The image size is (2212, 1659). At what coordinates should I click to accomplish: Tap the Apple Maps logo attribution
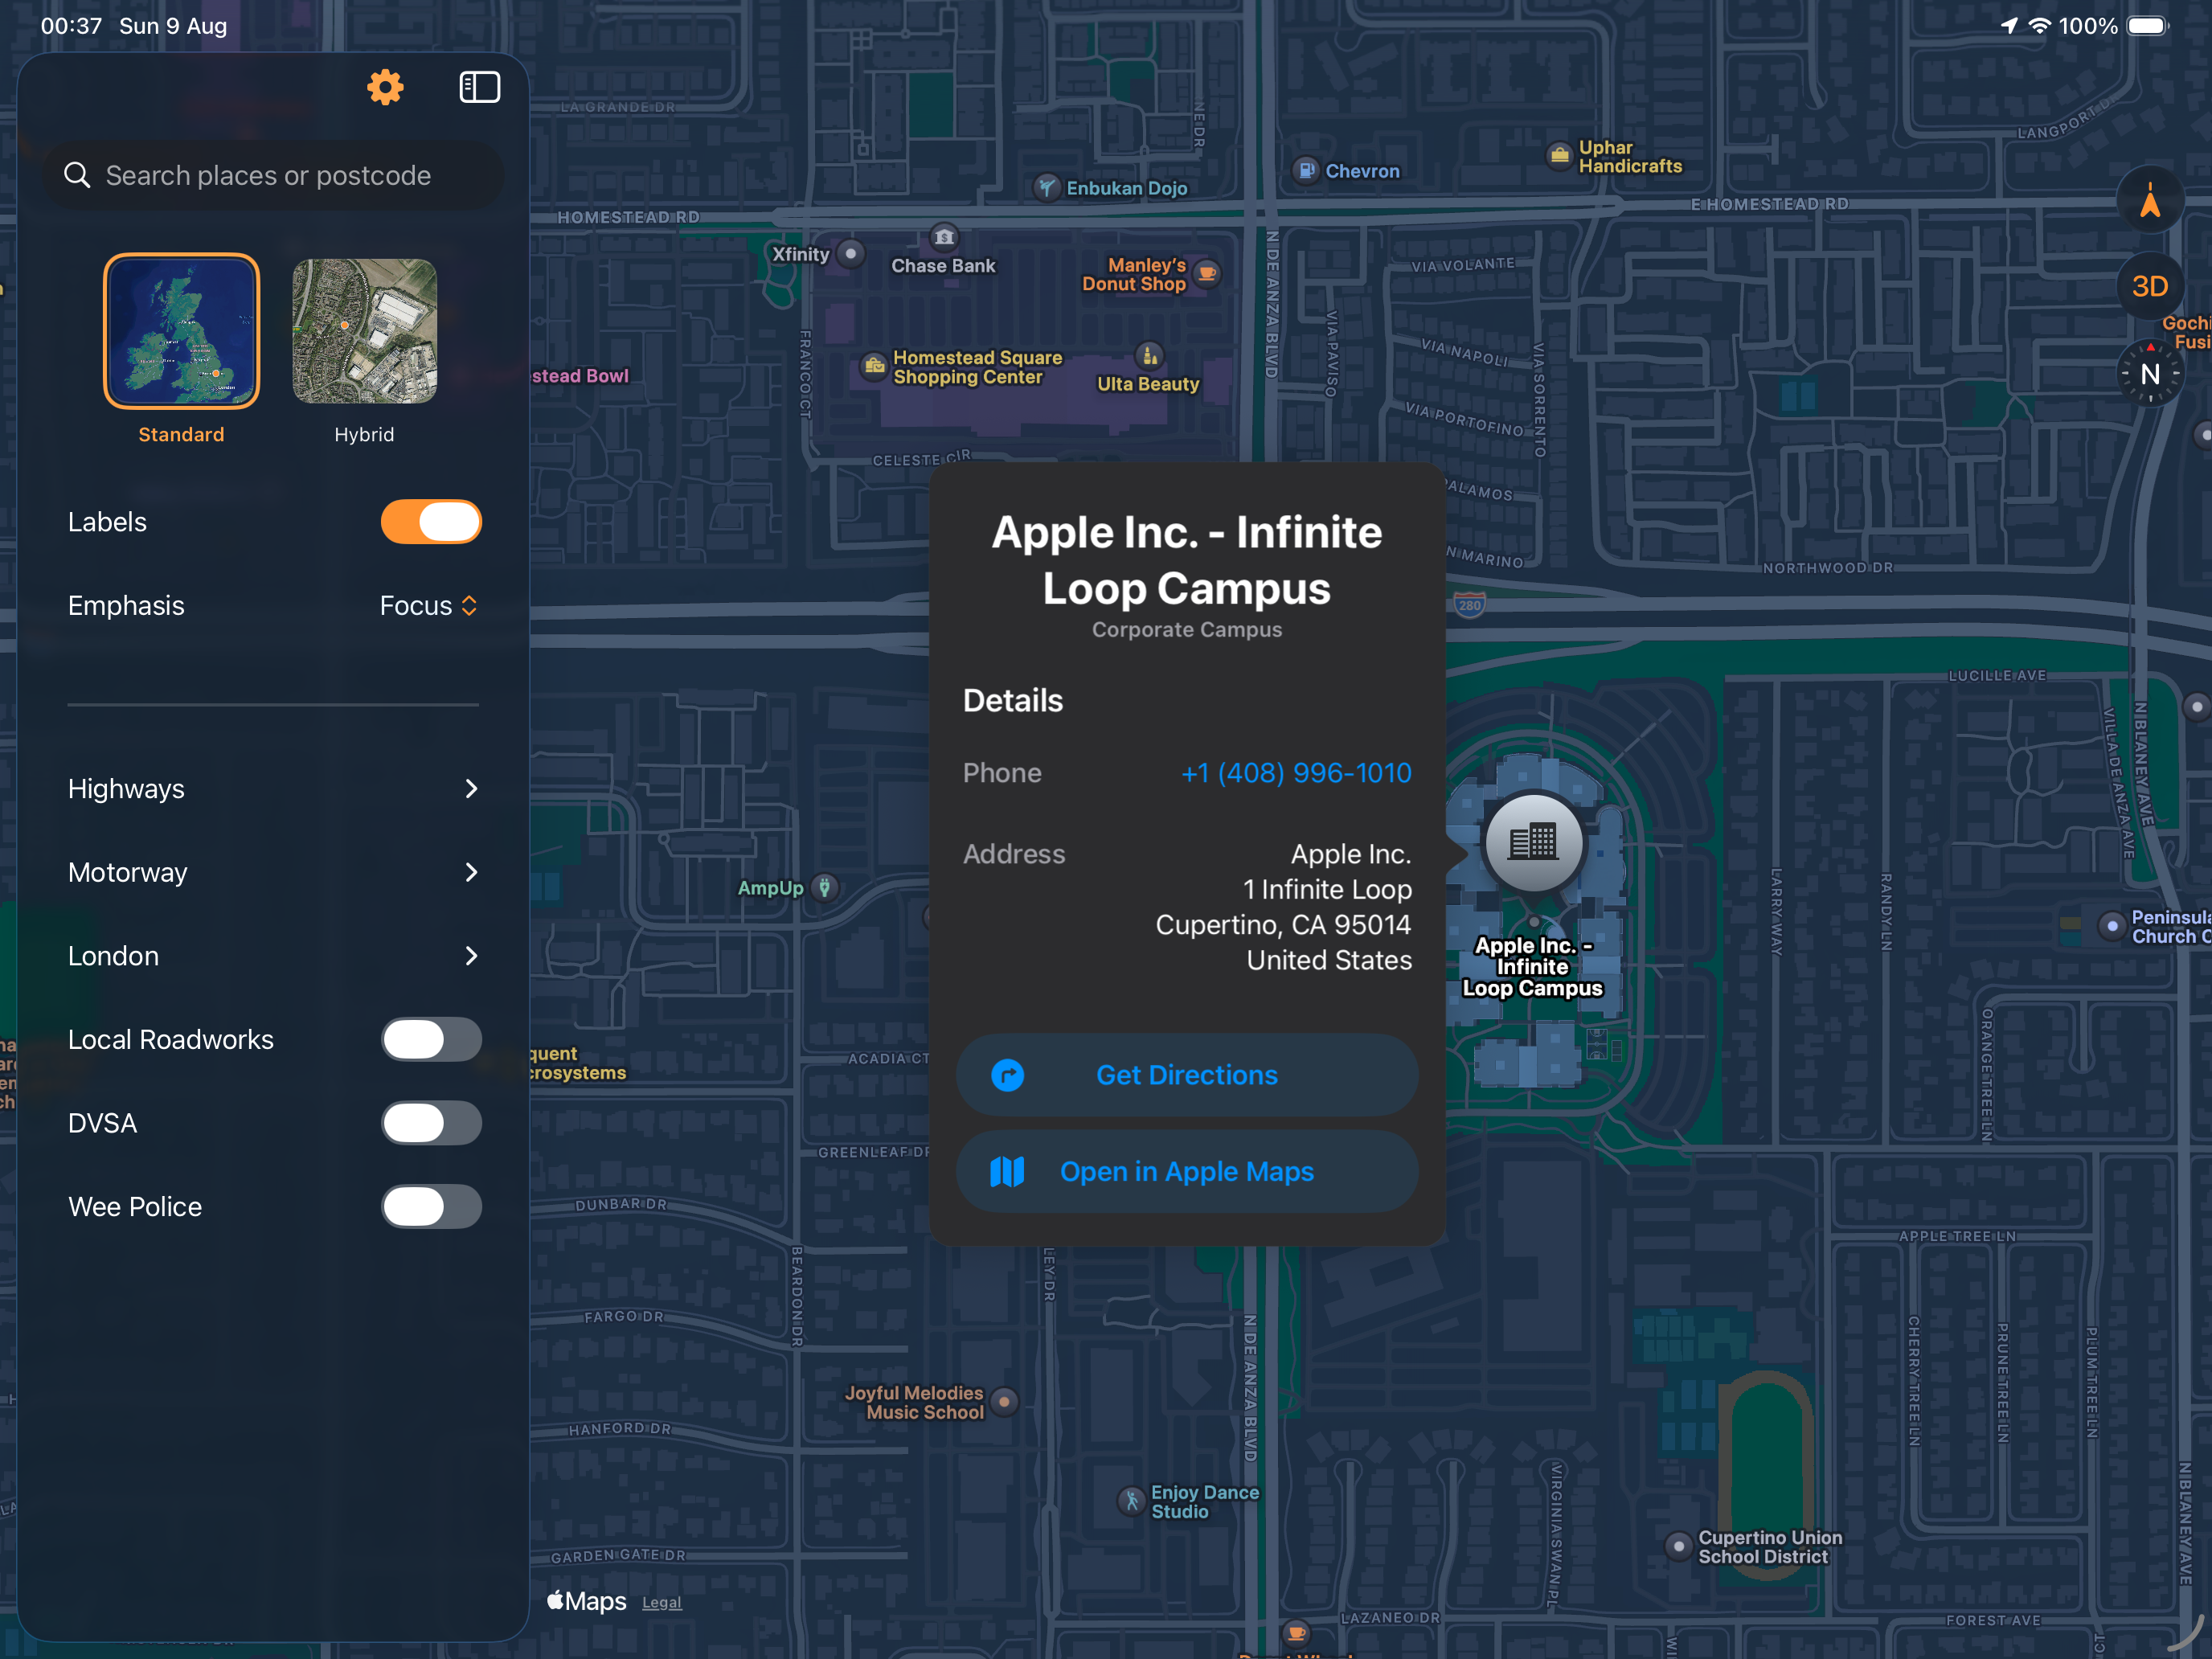point(587,1601)
